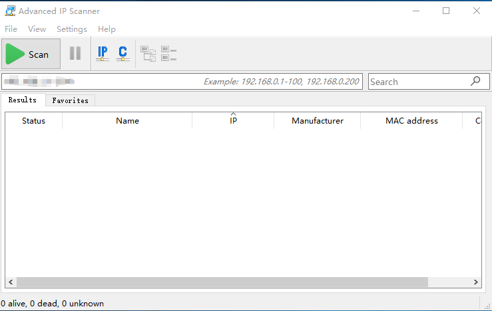This screenshot has width=492, height=311.
Task: Click inside the IP range input field
Action: pyautogui.click(x=182, y=82)
